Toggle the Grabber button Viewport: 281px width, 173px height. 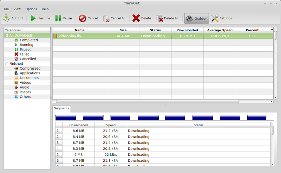tap(196, 18)
